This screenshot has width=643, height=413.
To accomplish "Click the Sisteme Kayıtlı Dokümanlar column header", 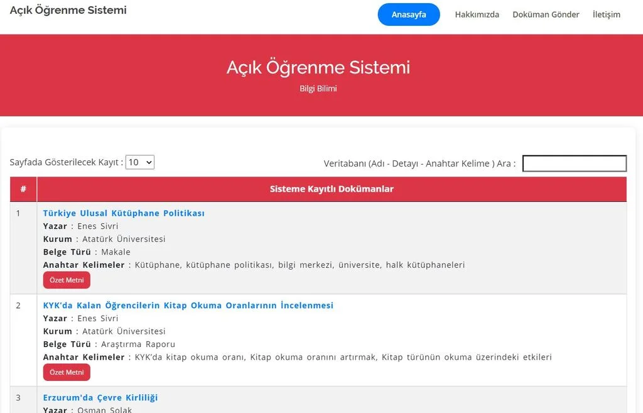I will click(x=332, y=189).
